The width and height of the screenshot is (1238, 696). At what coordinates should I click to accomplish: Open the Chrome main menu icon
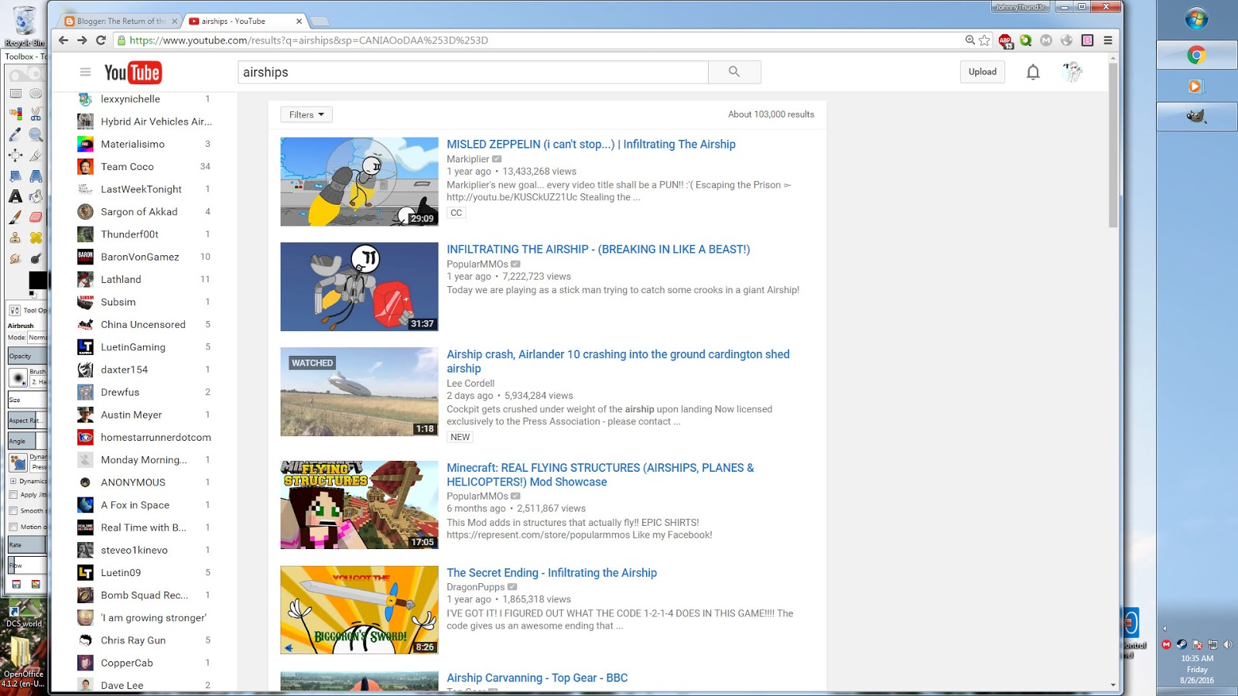(x=1108, y=40)
